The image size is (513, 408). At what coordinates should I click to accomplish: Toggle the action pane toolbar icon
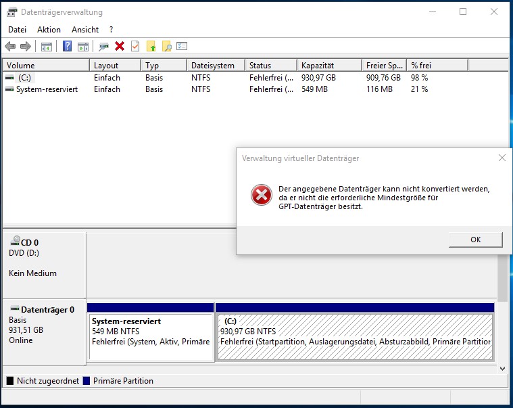[82, 47]
